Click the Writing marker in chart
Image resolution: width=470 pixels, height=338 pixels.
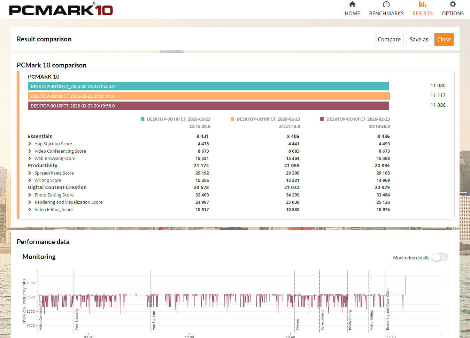click(298, 324)
